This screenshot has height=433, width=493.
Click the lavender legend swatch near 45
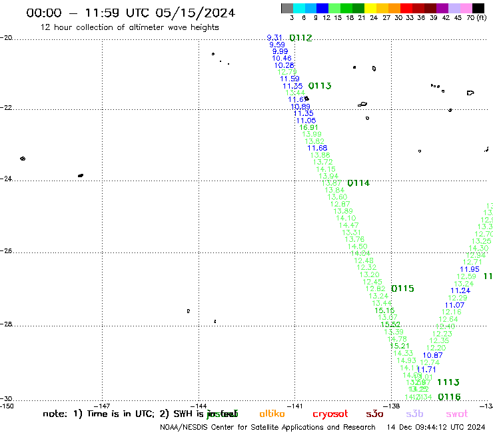(454, 8)
